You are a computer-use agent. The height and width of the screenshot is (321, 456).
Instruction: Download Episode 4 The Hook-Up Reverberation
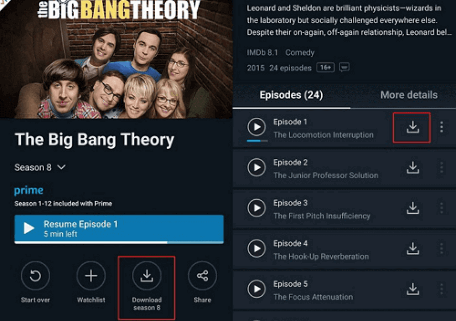pyautogui.click(x=413, y=249)
